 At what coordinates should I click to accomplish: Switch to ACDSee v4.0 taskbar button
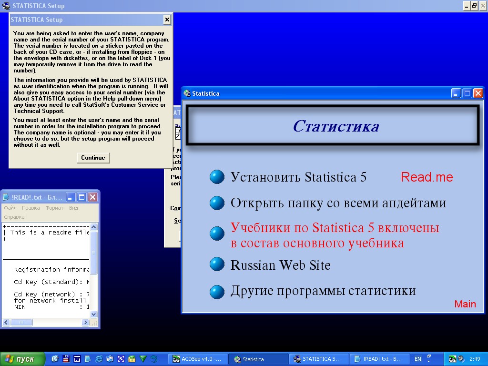198,359
